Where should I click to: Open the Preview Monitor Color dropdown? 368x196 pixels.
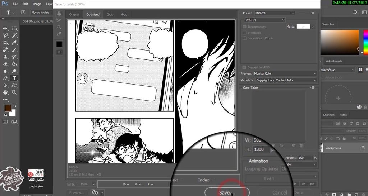coord(285,73)
